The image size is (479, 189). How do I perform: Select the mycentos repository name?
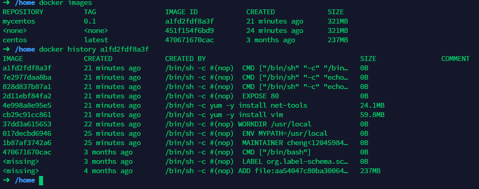(x=19, y=22)
